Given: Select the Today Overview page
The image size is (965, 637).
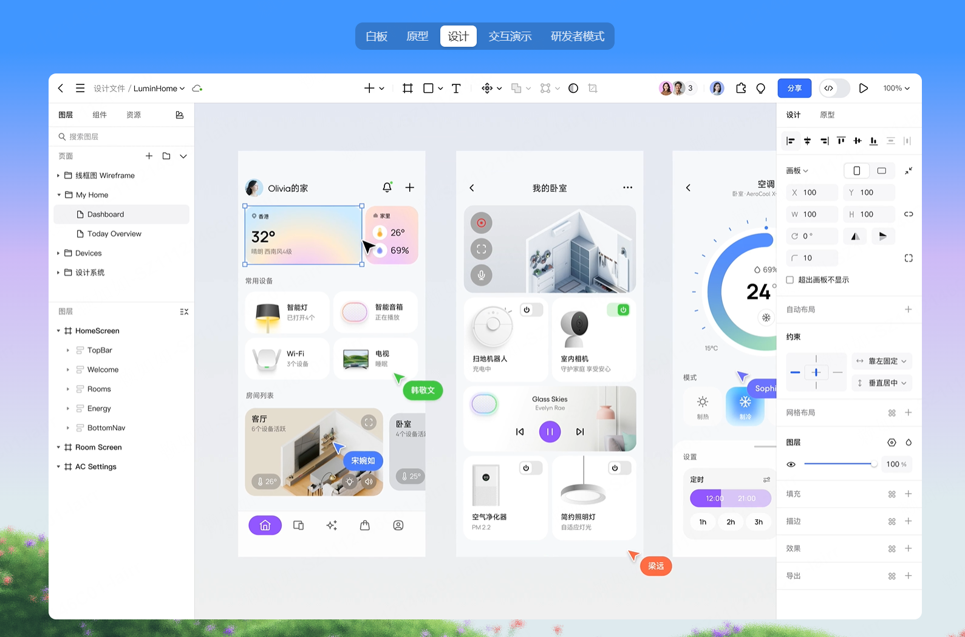Looking at the screenshot, I should 121,234.
